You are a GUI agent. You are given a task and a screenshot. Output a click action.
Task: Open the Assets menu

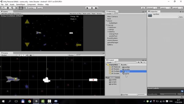point(12,5)
